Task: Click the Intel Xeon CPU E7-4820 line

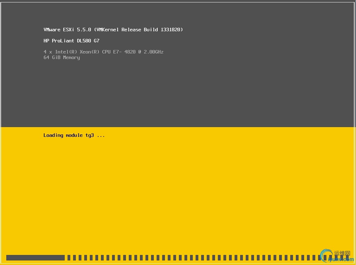Action: 103,52
